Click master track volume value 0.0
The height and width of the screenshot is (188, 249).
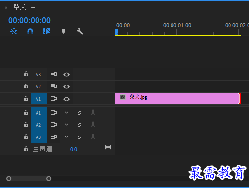74,149
